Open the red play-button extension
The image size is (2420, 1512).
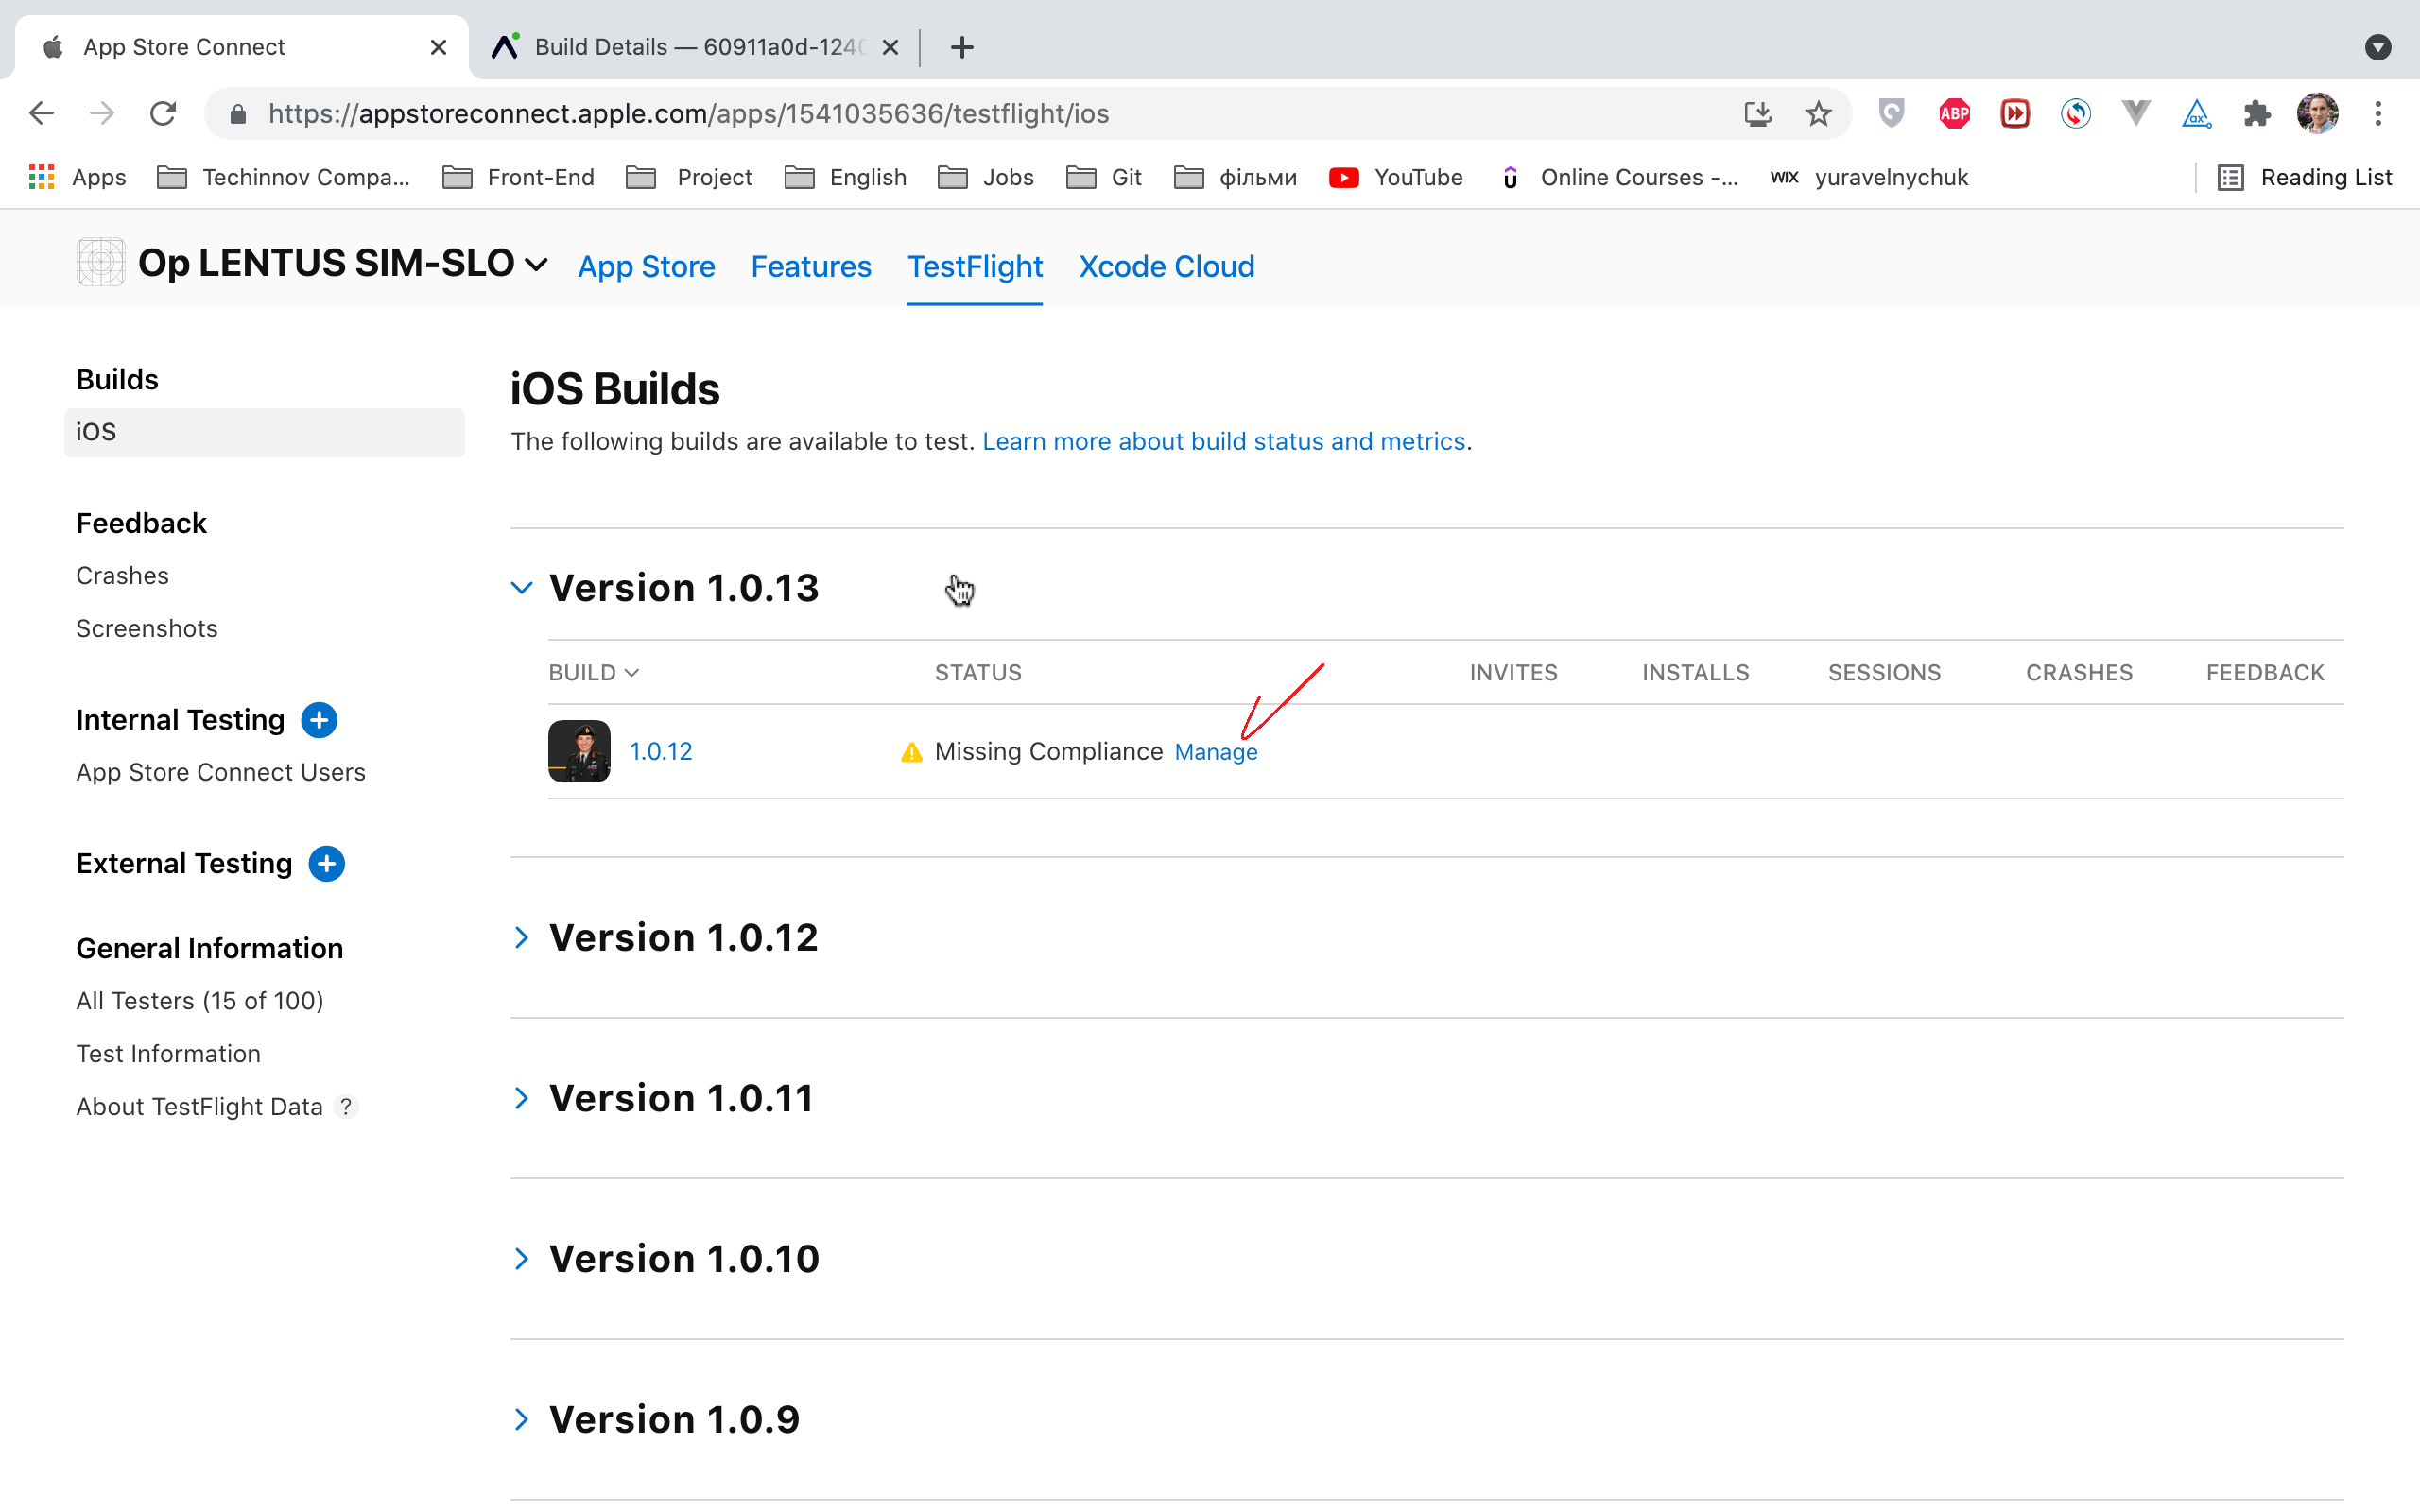[2015, 113]
